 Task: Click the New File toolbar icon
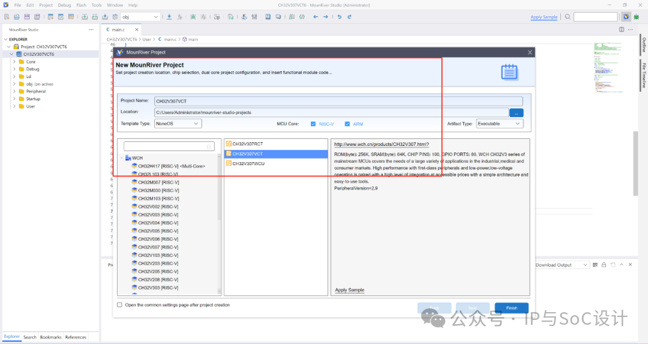pos(7,17)
